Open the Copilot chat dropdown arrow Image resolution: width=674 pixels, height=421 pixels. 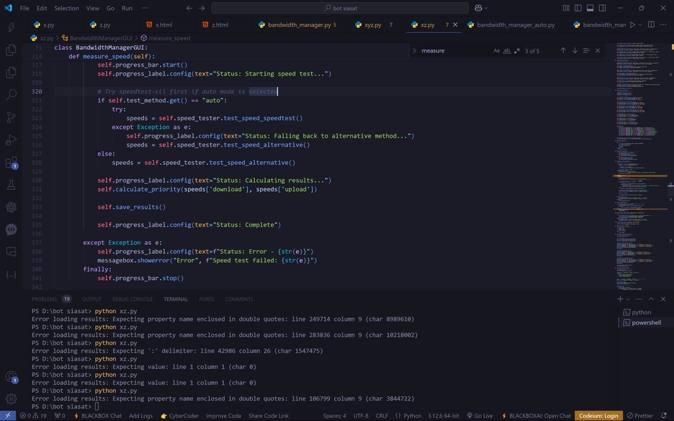486,8
